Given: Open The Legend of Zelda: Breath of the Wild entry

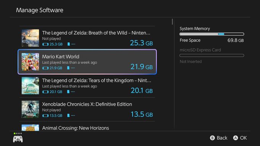Looking at the screenshot, I should click(x=87, y=38).
